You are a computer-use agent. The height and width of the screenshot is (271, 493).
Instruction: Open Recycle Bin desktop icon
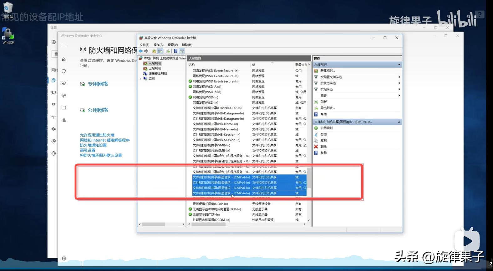pyautogui.click(x=8, y=10)
